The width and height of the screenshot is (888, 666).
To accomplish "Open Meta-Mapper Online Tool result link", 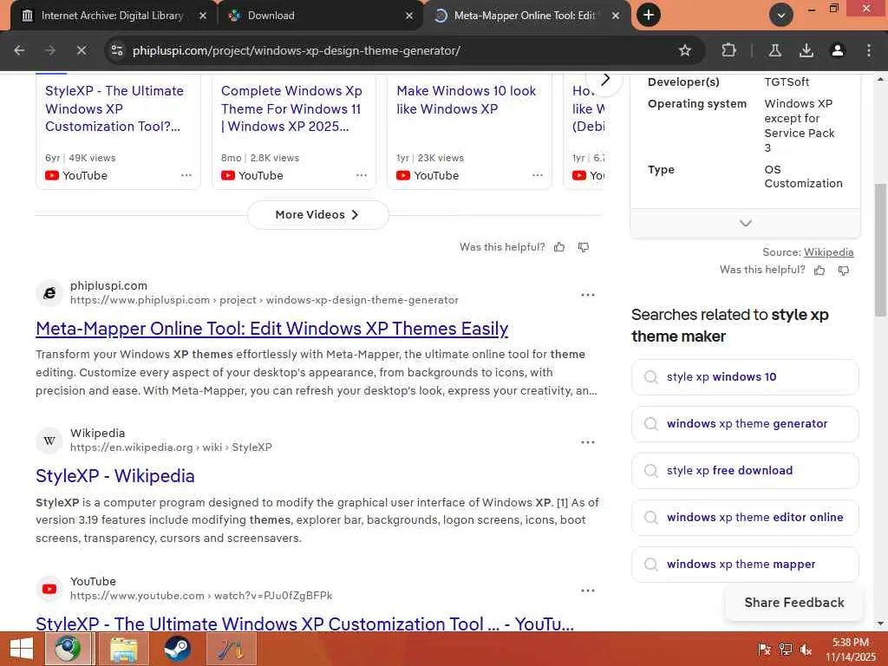I will [x=271, y=329].
